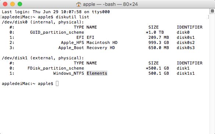Image resolution: width=215 pixels, height=134 pixels.
Task: Click the Macintosh HD partition name
Action: click(x=102, y=42)
